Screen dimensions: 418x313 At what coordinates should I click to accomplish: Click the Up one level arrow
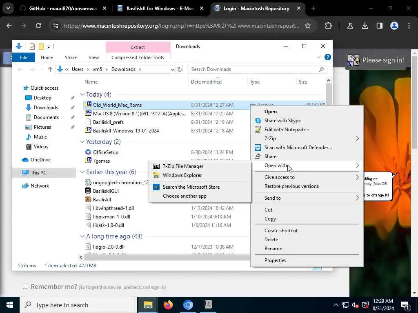(50, 69)
